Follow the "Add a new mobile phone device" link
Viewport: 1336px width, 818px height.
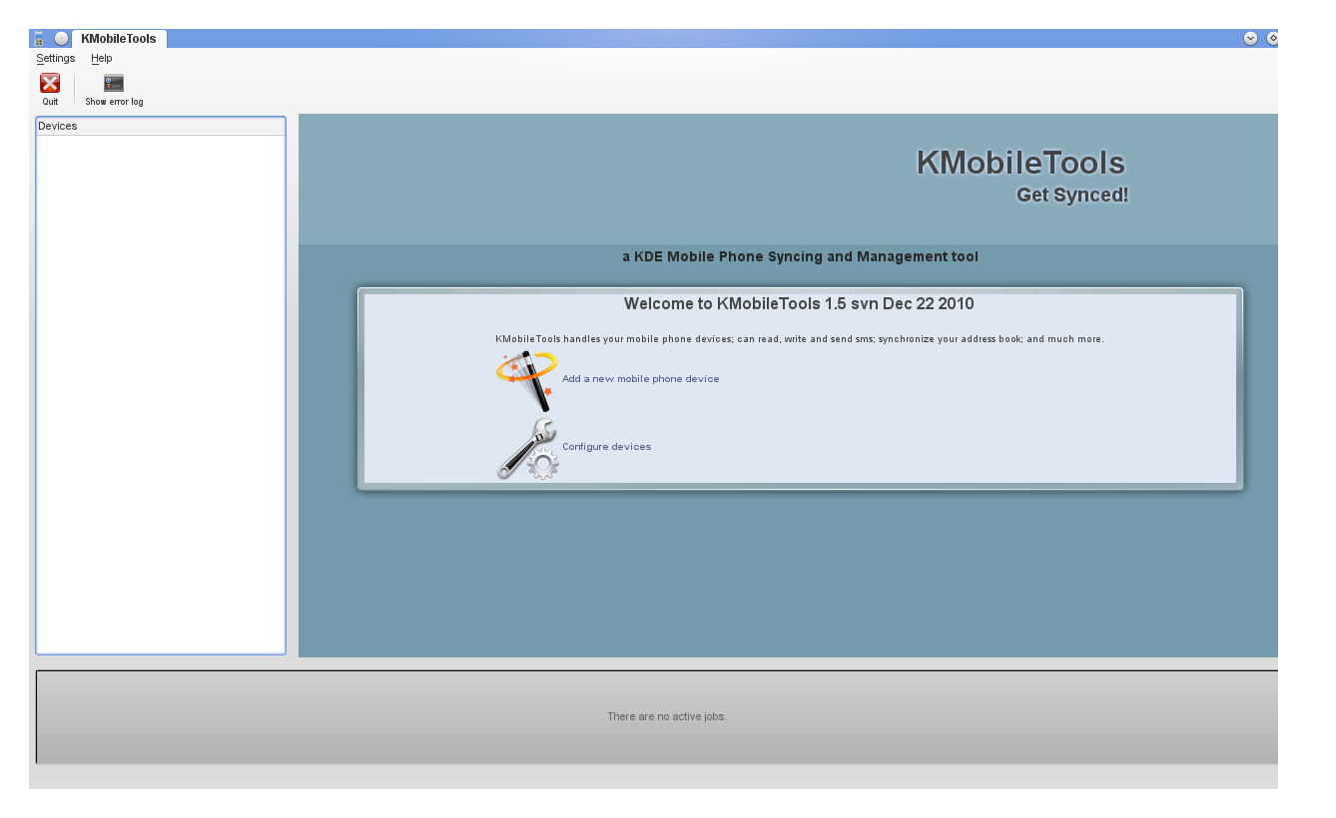coord(640,379)
